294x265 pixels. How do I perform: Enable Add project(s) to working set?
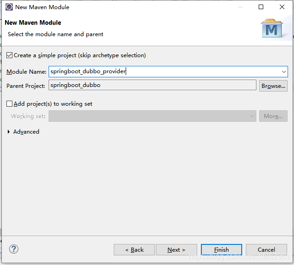(x=9, y=104)
